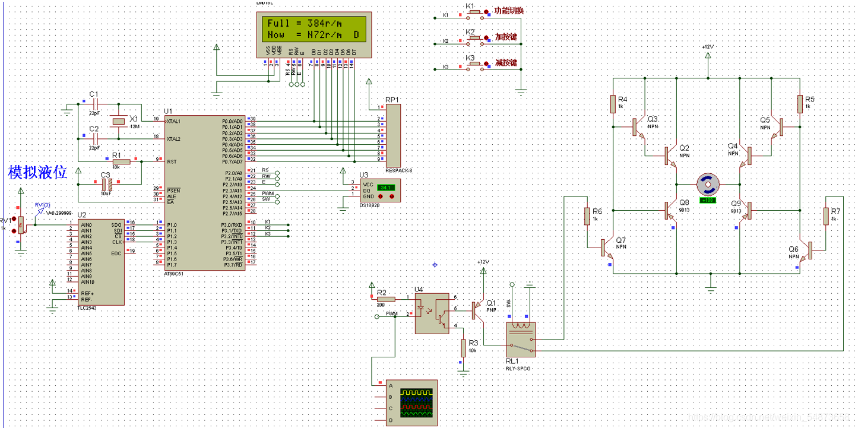
Task: Select resistor R4 1k
Action: 613,105
